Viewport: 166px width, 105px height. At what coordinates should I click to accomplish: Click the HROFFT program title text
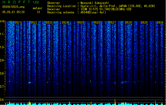[x=16, y=2]
